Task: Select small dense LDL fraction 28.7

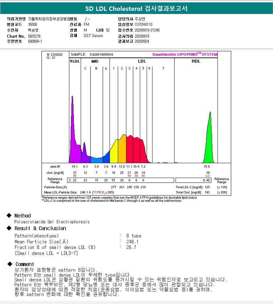Action: (x=131, y=247)
